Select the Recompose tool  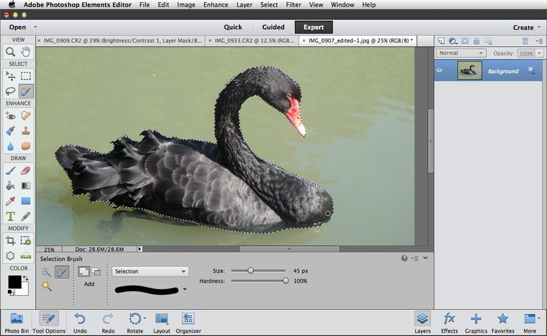pos(26,241)
